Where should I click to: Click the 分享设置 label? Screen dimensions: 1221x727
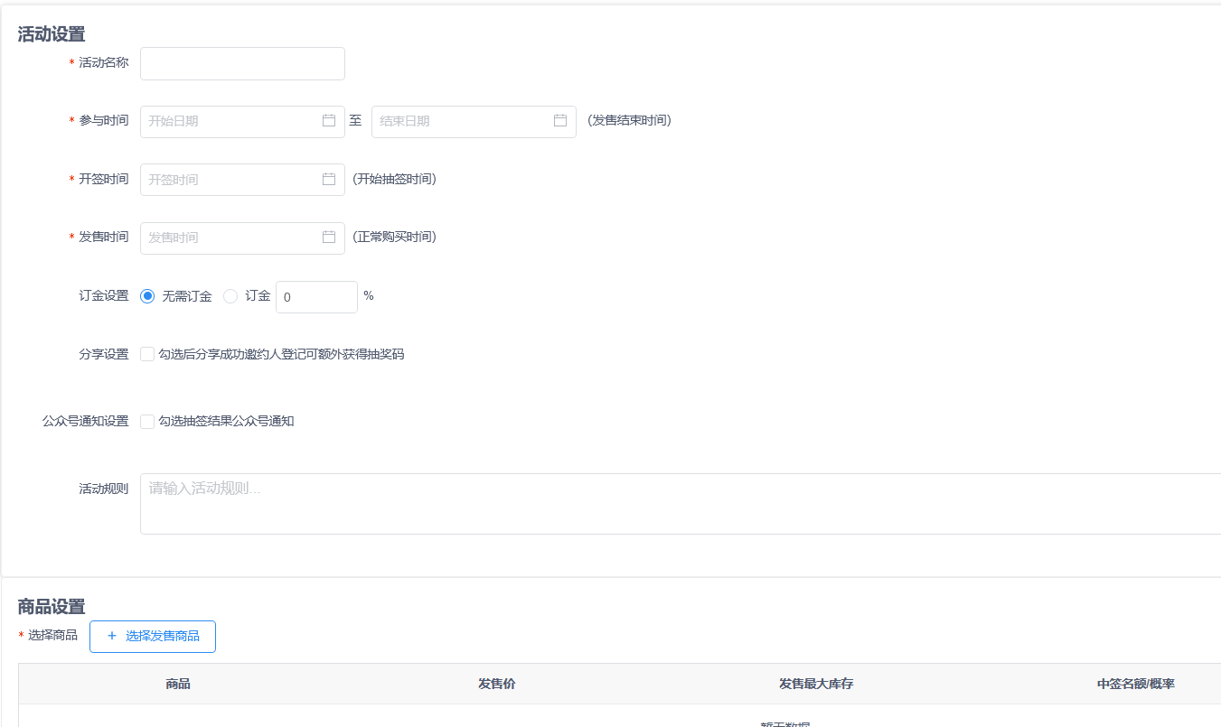(104, 354)
